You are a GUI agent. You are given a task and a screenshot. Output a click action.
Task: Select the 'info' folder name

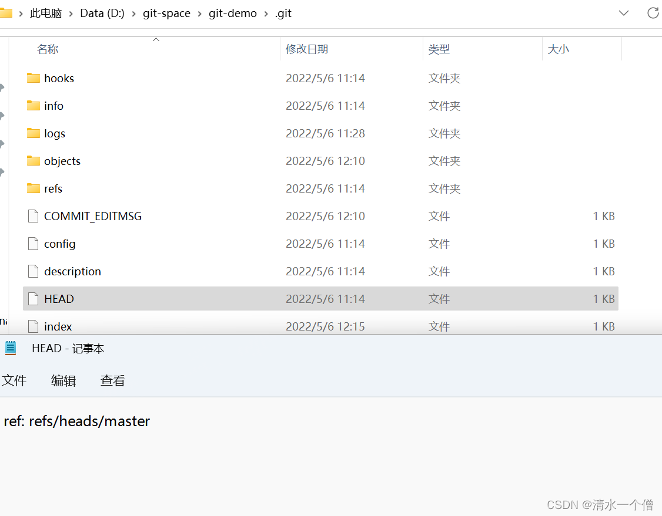54,106
